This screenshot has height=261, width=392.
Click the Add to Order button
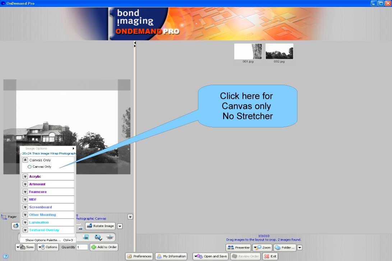click(104, 247)
